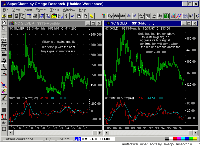Select the zoom in magnifier tool

click(x=4, y=66)
